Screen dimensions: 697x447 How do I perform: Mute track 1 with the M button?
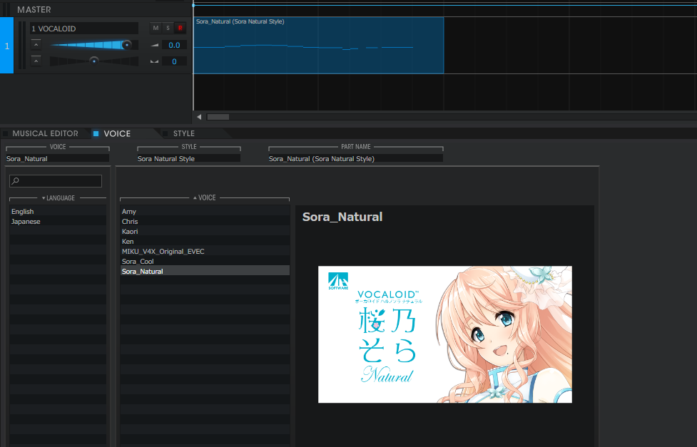coord(156,28)
